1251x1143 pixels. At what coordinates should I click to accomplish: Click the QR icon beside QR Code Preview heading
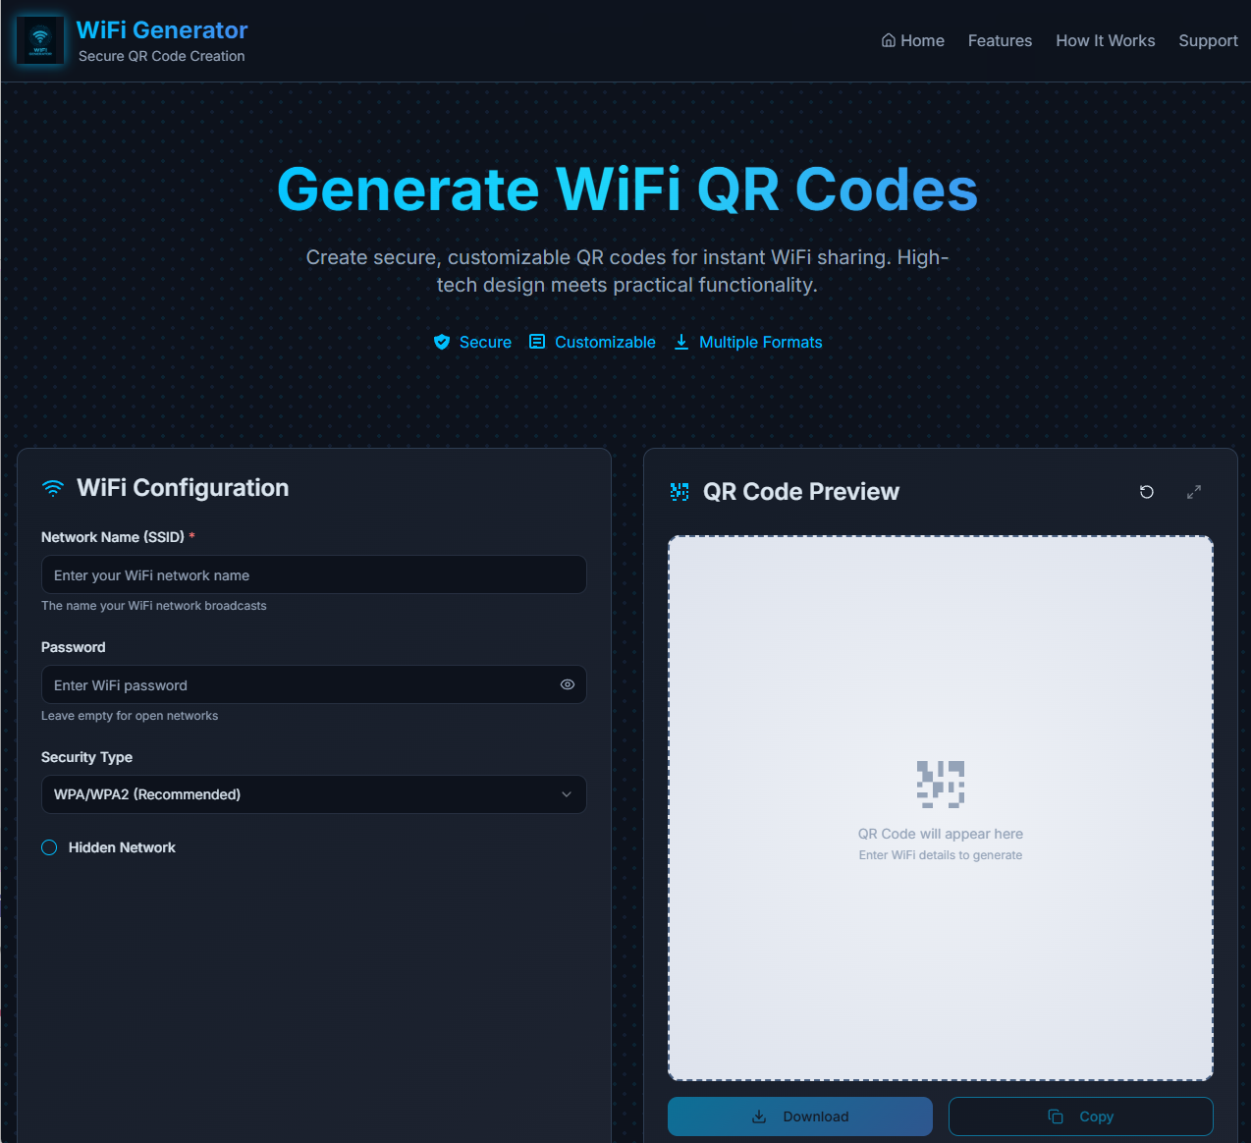click(680, 492)
